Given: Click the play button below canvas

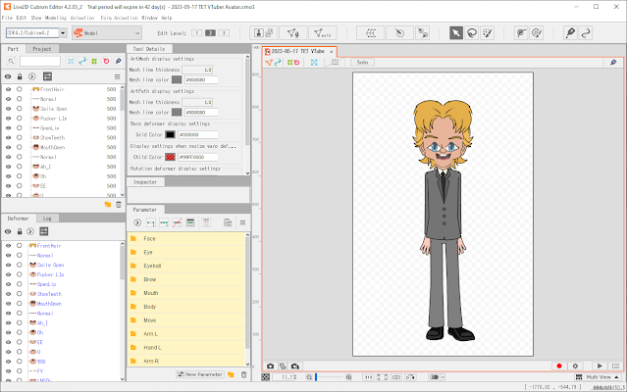Looking at the screenshot, I should tap(600, 367).
